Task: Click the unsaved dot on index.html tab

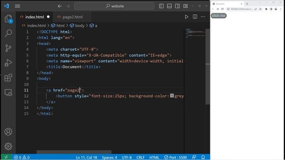Action: pos(48,17)
